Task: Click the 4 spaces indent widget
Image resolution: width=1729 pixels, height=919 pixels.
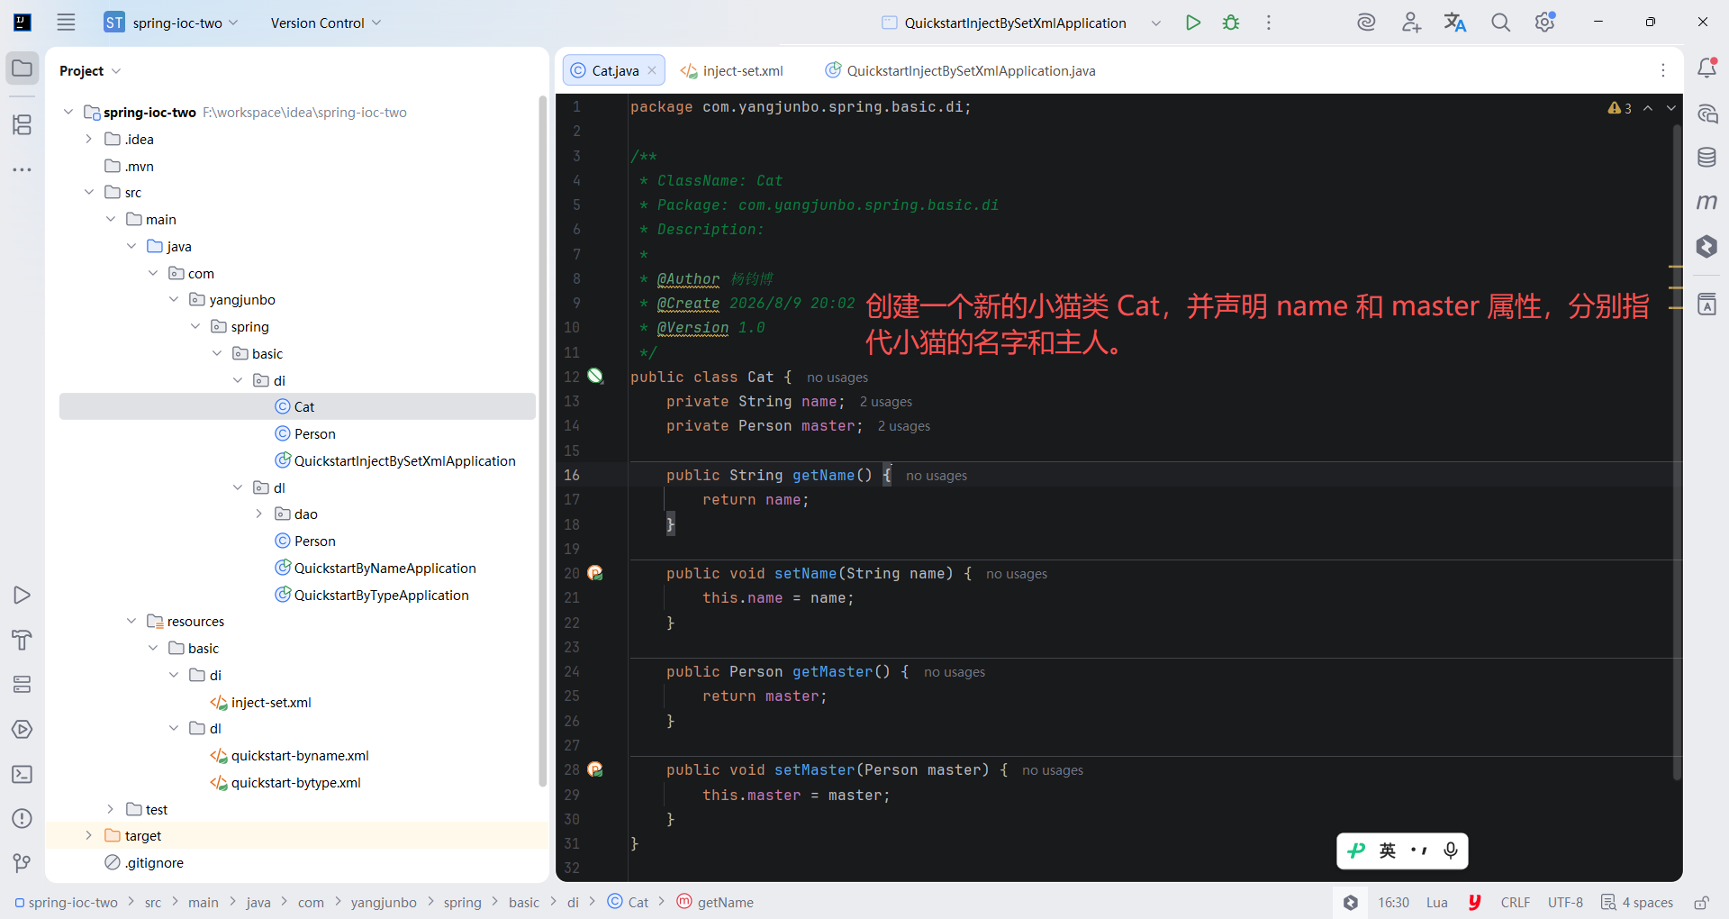Action: (x=1637, y=902)
